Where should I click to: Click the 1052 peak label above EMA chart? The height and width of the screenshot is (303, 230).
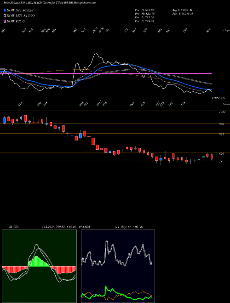click(95, 30)
